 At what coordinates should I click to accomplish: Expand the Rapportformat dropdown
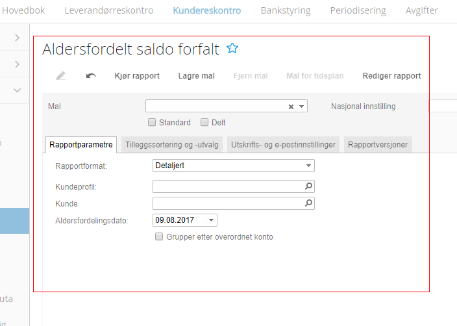pos(308,166)
